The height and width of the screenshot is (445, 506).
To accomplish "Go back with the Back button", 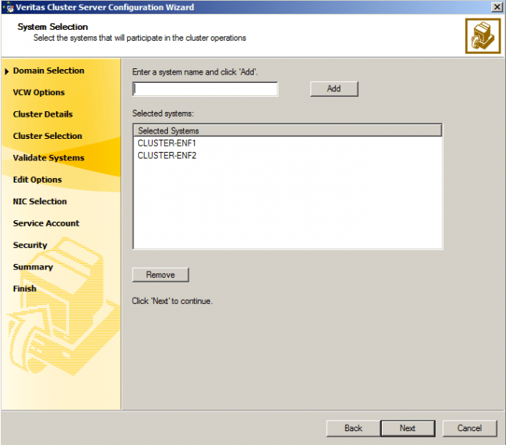I will tap(353, 428).
